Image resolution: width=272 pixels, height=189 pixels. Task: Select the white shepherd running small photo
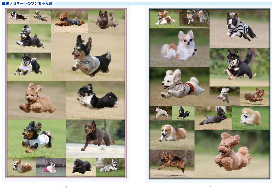tap(161, 113)
